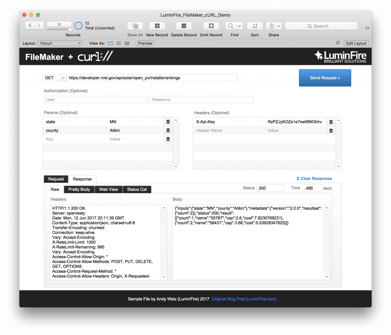Switch View As to List view

click(119, 43)
